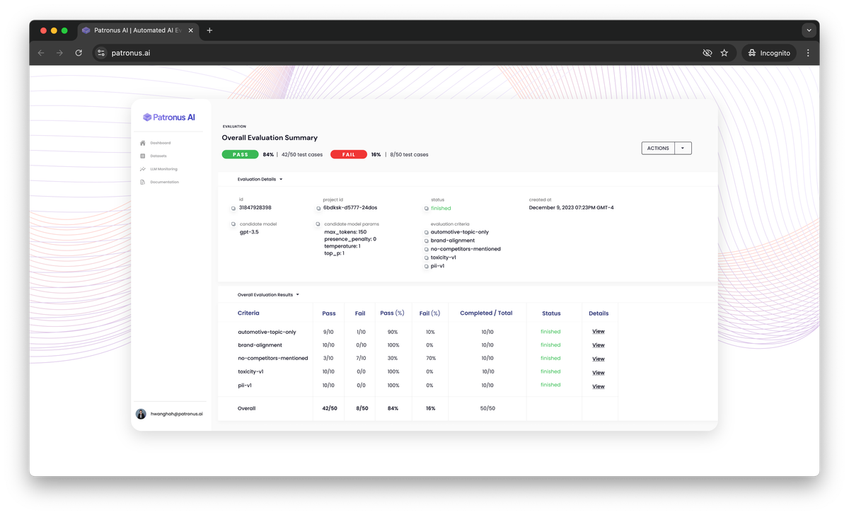Click the Documentation page icon
The height and width of the screenshot is (515, 849).
[143, 182]
